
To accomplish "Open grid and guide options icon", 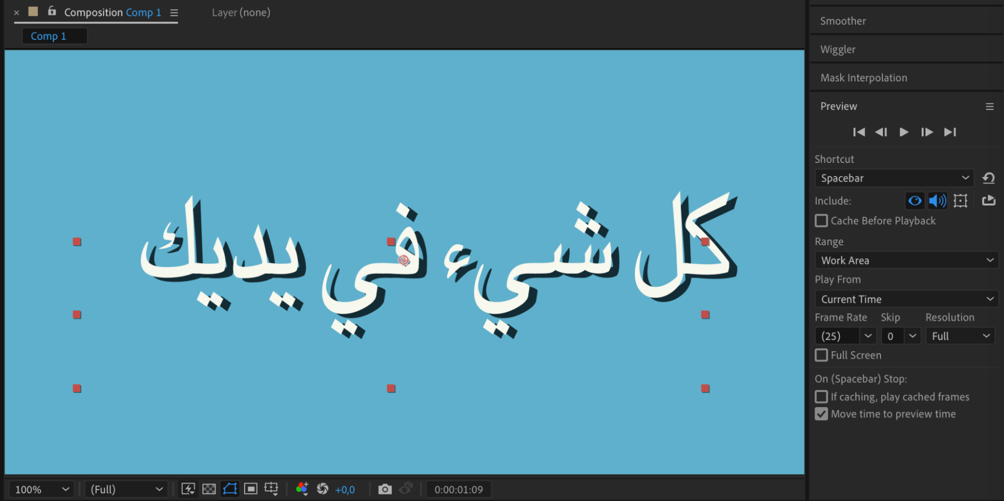I will [x=271, y=489].
